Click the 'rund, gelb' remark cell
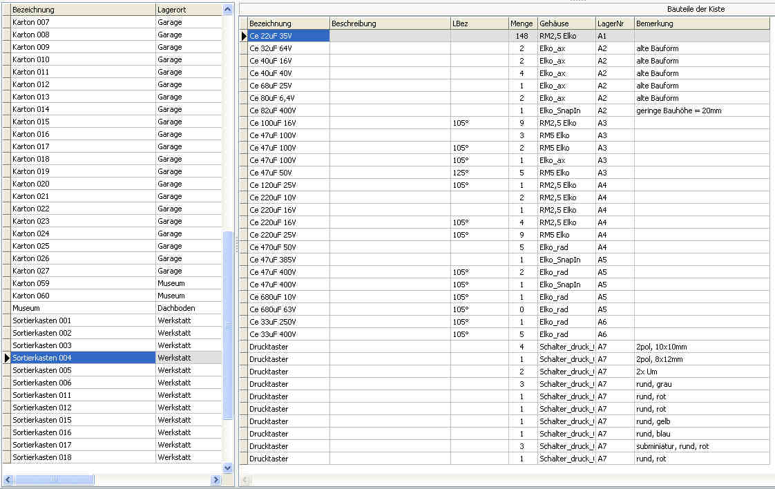775x489 pixels. 702,421
